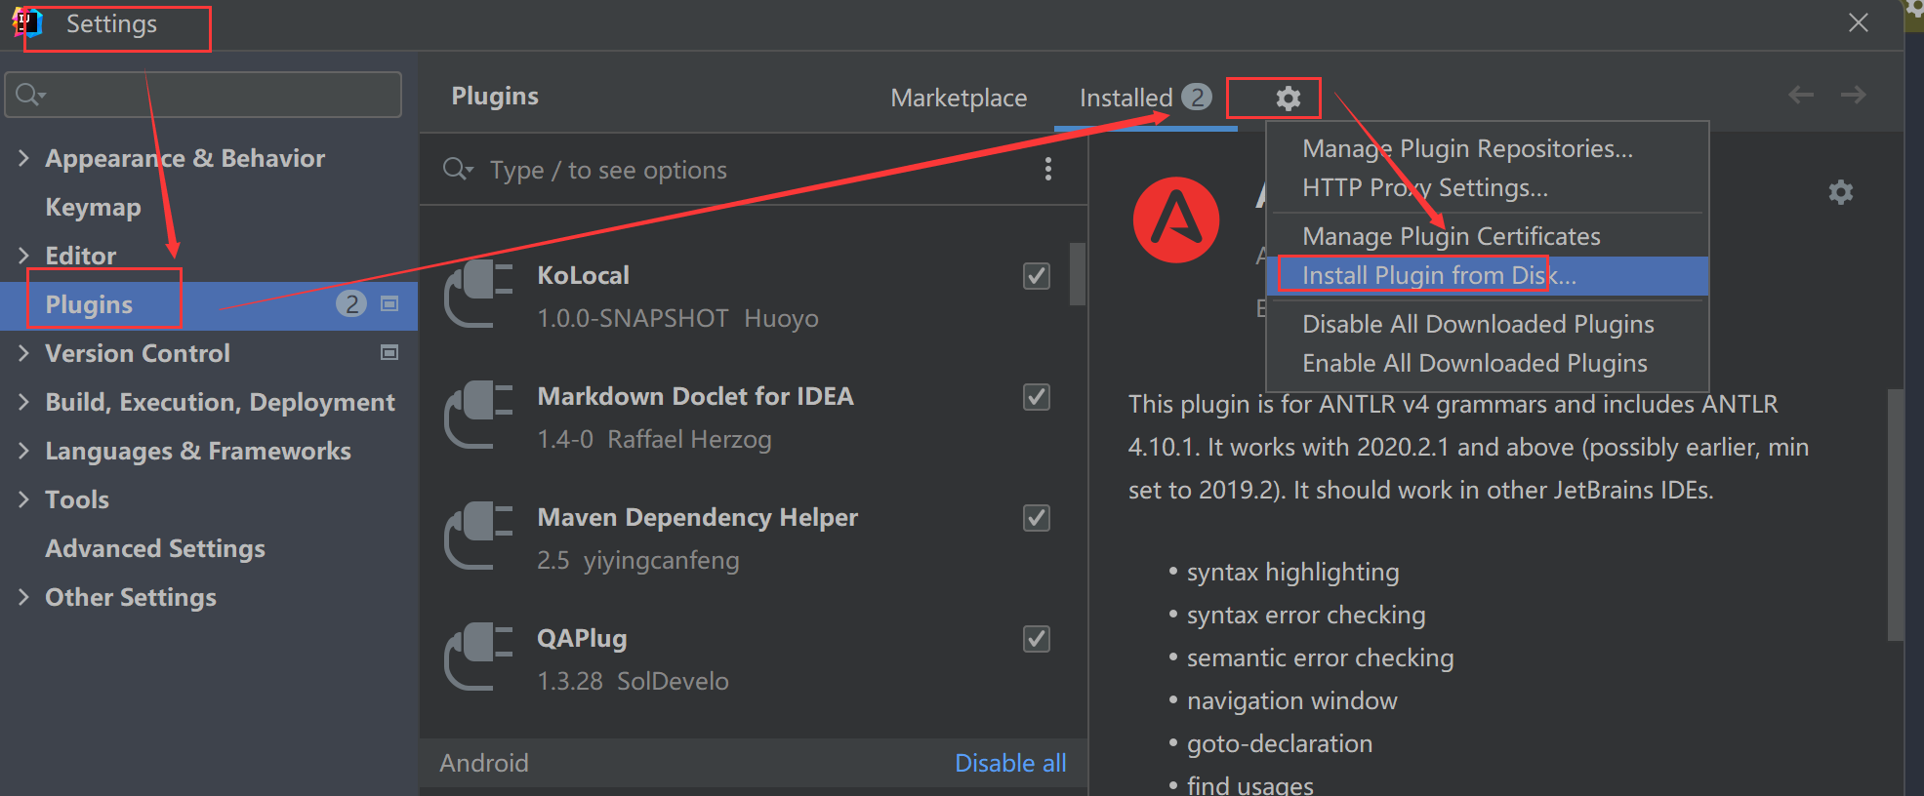The height and width of the screenshot is (796, 1924).
Task: Click the "1.4-0 Raffael Herzog" text
Action: [x=654, y=440]
